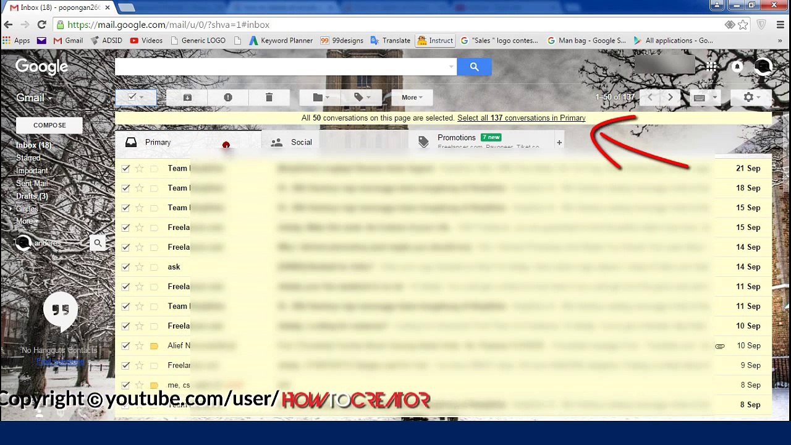This screenshot has height=445, width=791.
Task: Report selected conversations as spam
Action: click(228, 98)
